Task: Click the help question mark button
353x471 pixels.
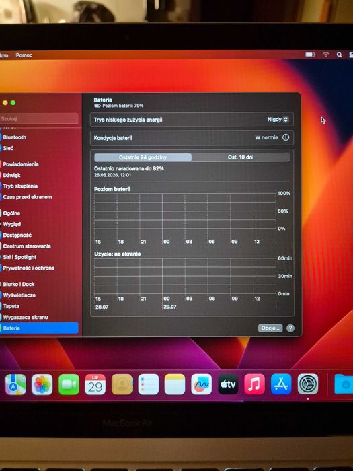Action: point(290,328)
